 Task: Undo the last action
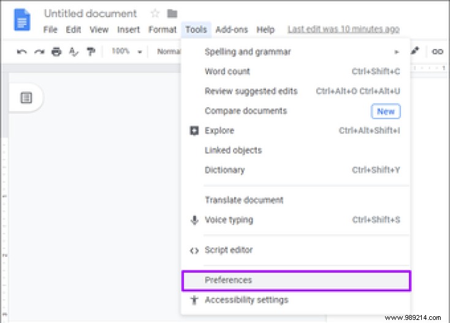(x=22, y=51)
